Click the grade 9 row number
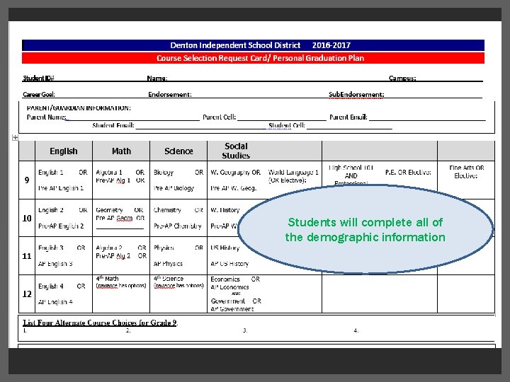This screenshot has width=510, height=382. pyautogui.click(x=27, y=180)
